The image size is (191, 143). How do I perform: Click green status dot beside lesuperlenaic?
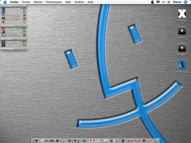point(24,12)
